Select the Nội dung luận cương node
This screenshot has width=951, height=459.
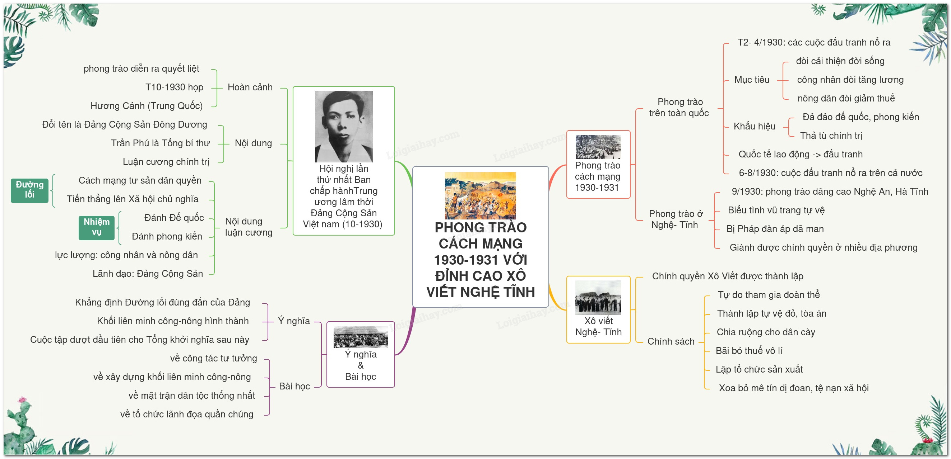click(249, 227)
